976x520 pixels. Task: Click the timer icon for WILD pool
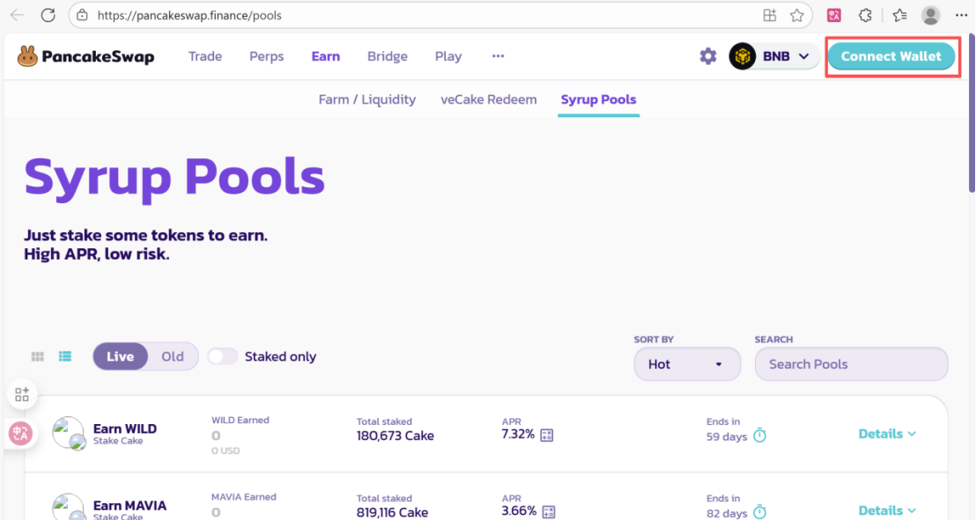tap(759, 436)
